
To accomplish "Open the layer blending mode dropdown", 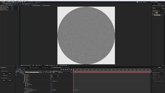I will (42, 72).
